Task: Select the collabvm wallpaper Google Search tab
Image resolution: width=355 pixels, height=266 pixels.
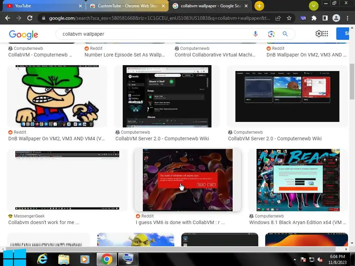Action: [x=210, y=6]
